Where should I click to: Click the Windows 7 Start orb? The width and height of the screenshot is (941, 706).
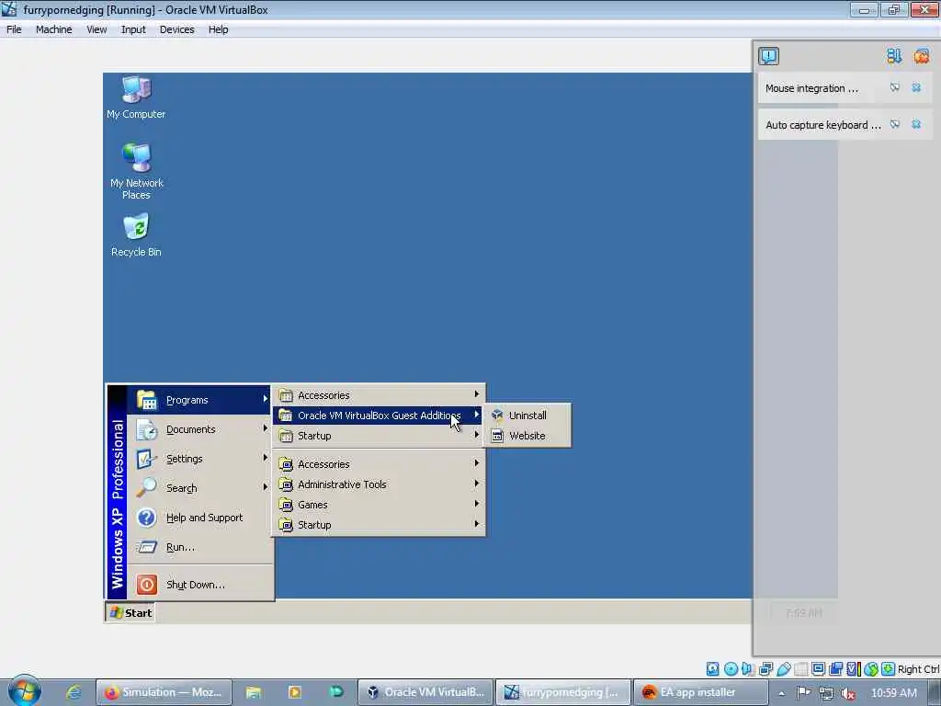24,691
